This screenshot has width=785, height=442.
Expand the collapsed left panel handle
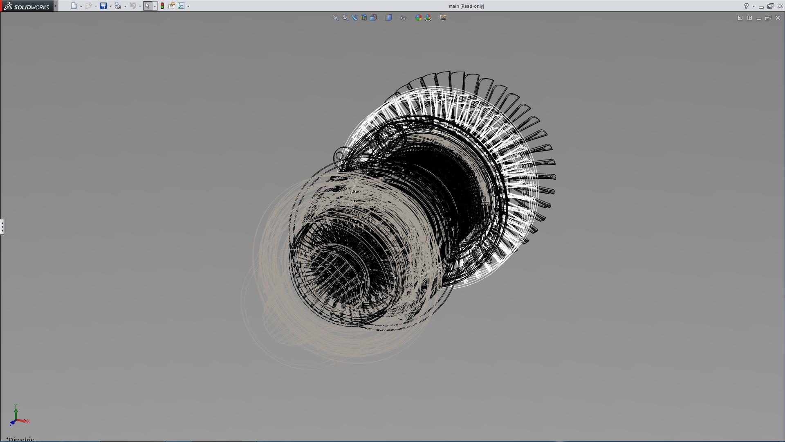[2, 226]
